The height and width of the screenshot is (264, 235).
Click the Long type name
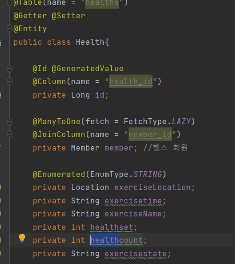pos(81,95)
